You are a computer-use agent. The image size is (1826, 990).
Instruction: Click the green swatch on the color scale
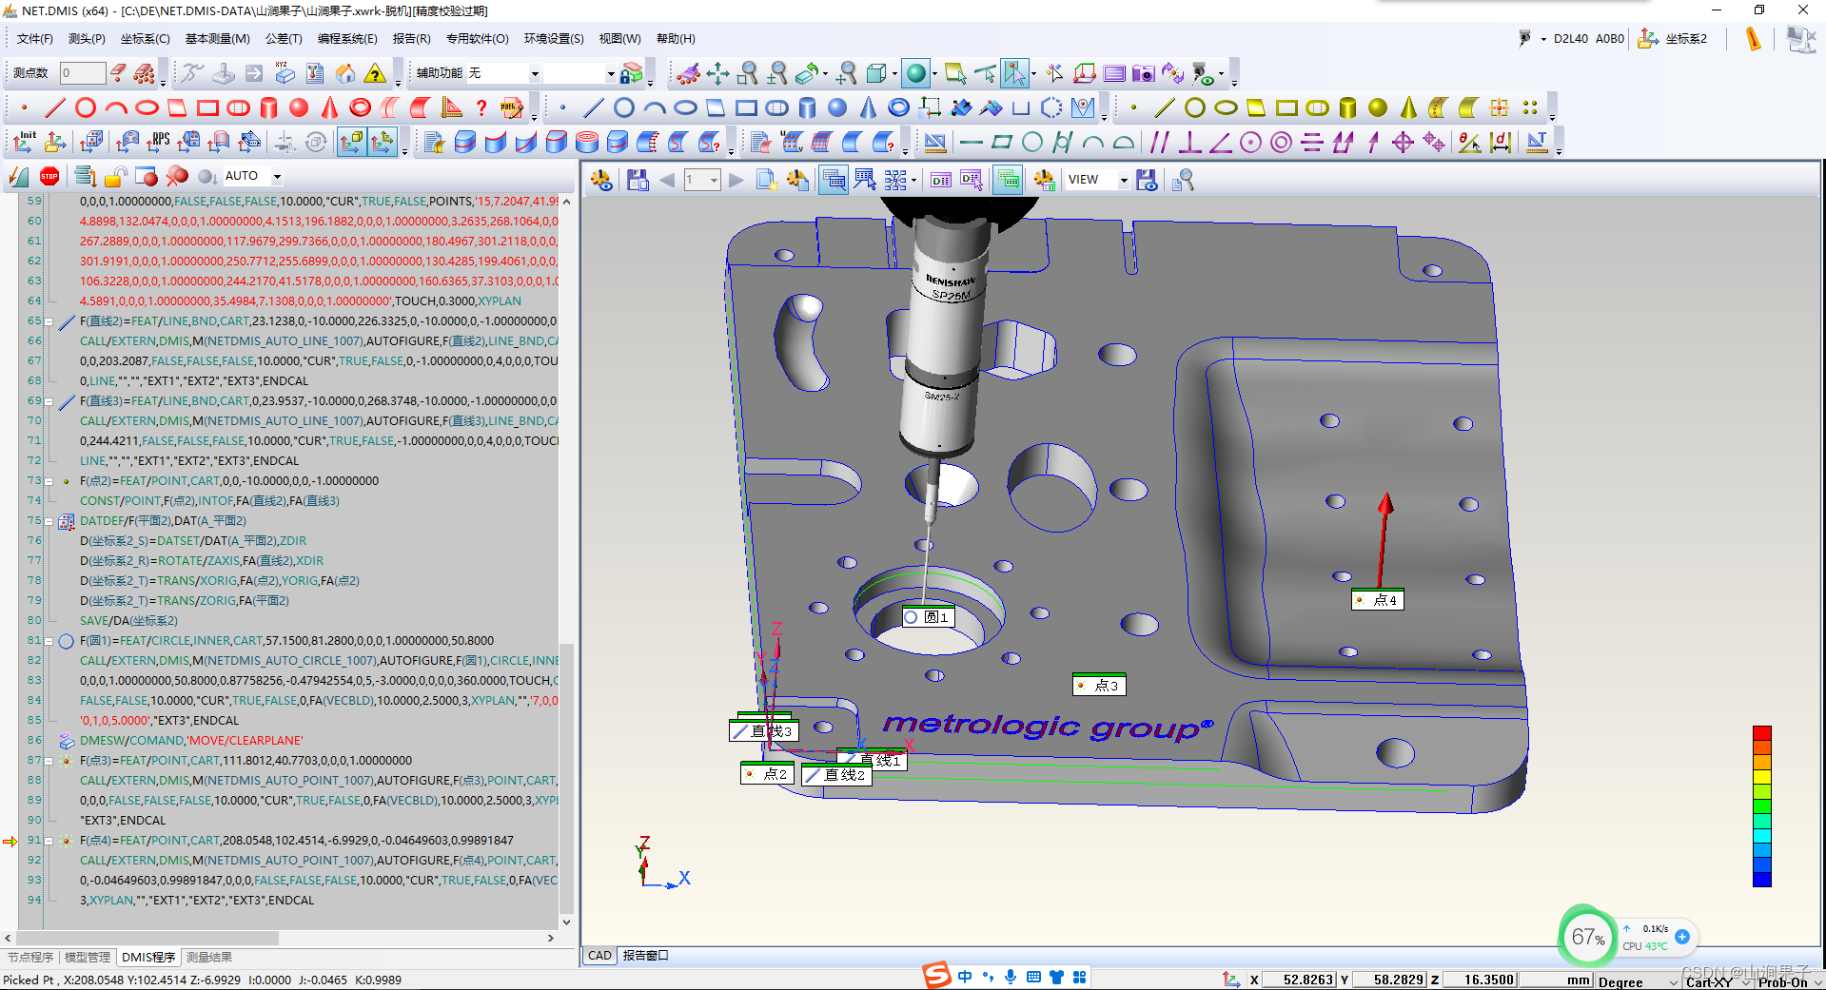coord(1762,806)
